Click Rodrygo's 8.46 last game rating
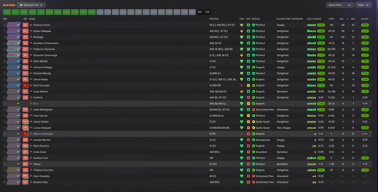 (x=321, y=37)
